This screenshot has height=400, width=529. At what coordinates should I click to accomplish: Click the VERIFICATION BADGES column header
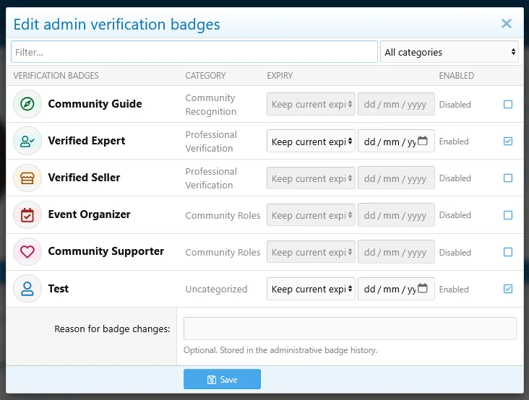56,76
